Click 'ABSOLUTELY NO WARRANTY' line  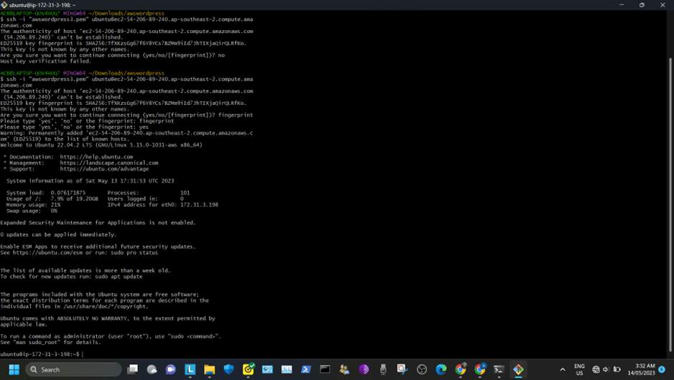point(108,318)
